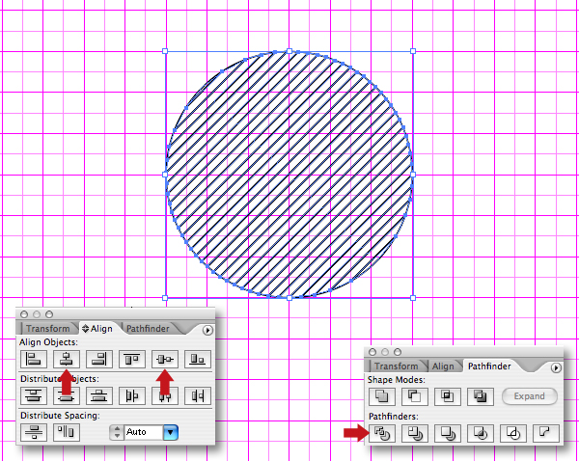Select Horizontal Distribute Left icon

(x=132, y=396)
